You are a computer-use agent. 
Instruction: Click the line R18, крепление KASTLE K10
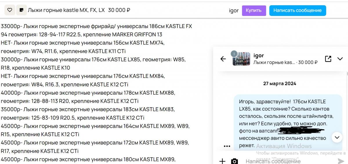coord(35,68)
